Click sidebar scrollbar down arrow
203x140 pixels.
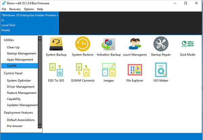tap(40, 126)
